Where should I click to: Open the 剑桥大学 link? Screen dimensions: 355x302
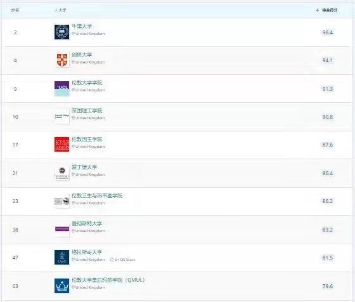pyautogui.click(x=82, y=55)
